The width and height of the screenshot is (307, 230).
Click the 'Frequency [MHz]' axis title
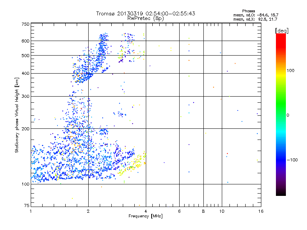145,216
